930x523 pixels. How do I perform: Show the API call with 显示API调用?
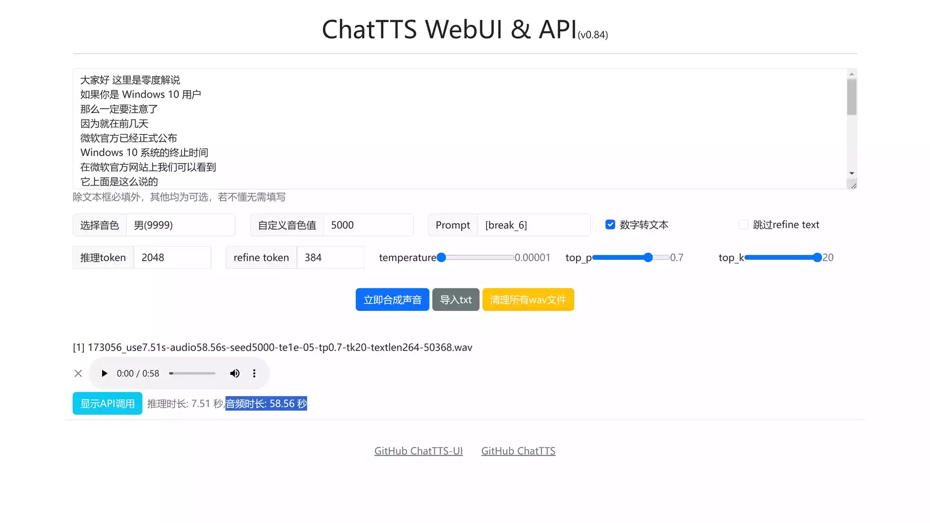[107, 404]
